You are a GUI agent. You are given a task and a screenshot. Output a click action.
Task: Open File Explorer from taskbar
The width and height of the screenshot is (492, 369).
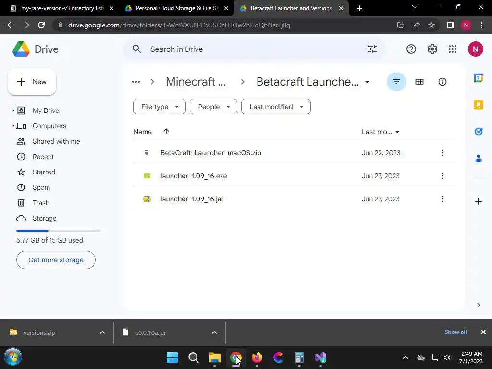pos(215,357)
